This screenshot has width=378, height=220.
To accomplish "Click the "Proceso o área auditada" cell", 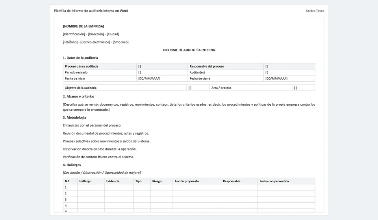I will (x=100, y=66).
